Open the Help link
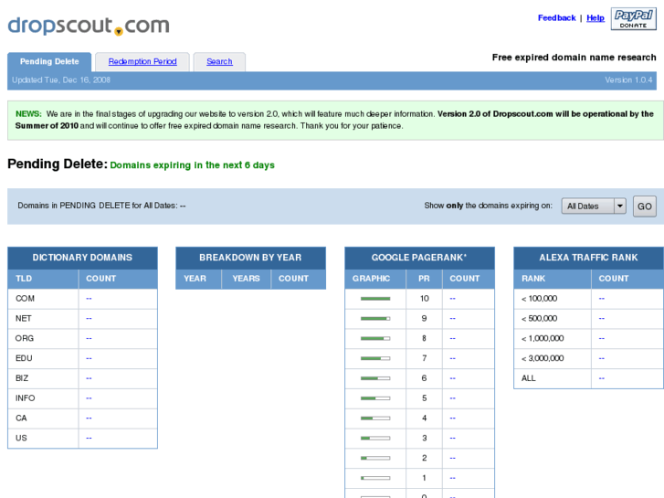Screen dimensions: 664x498 [x=595, y=17]
